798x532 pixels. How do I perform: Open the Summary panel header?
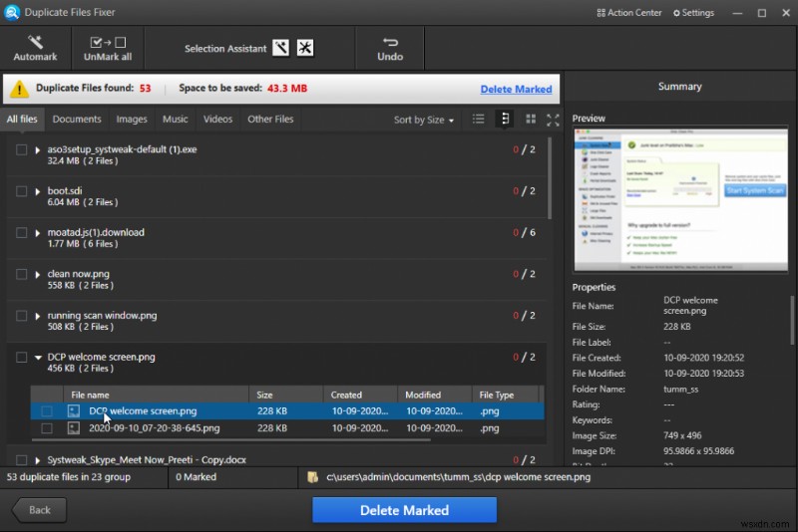[680, 87]
